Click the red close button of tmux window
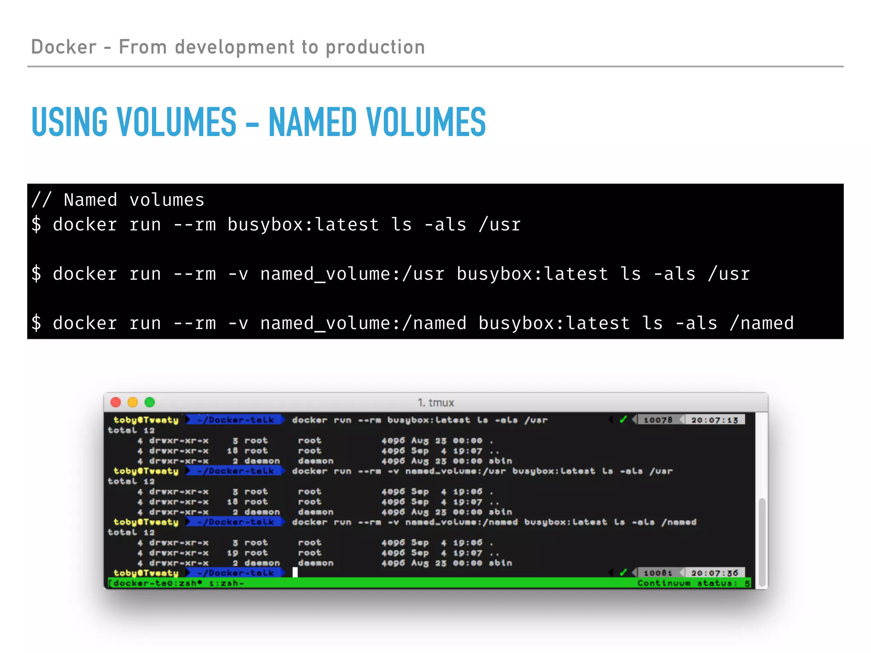Image resolution: width=871 pixels, height=653 pixels. click(x=116, y=402)
